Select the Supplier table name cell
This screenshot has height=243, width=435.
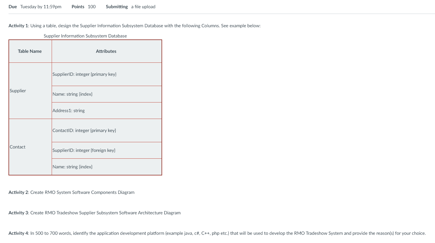pyautogui.click(x=18, y=91)
